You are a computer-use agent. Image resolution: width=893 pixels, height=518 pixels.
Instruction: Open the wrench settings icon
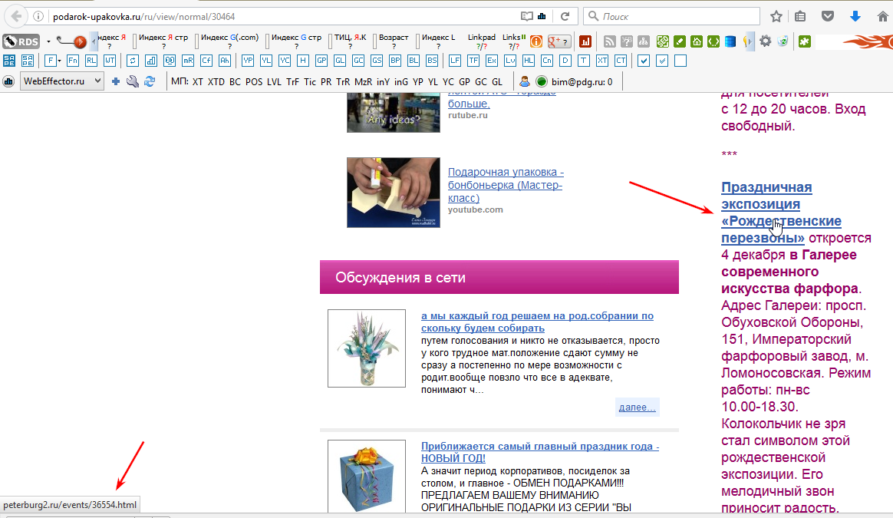click(133, 81)
